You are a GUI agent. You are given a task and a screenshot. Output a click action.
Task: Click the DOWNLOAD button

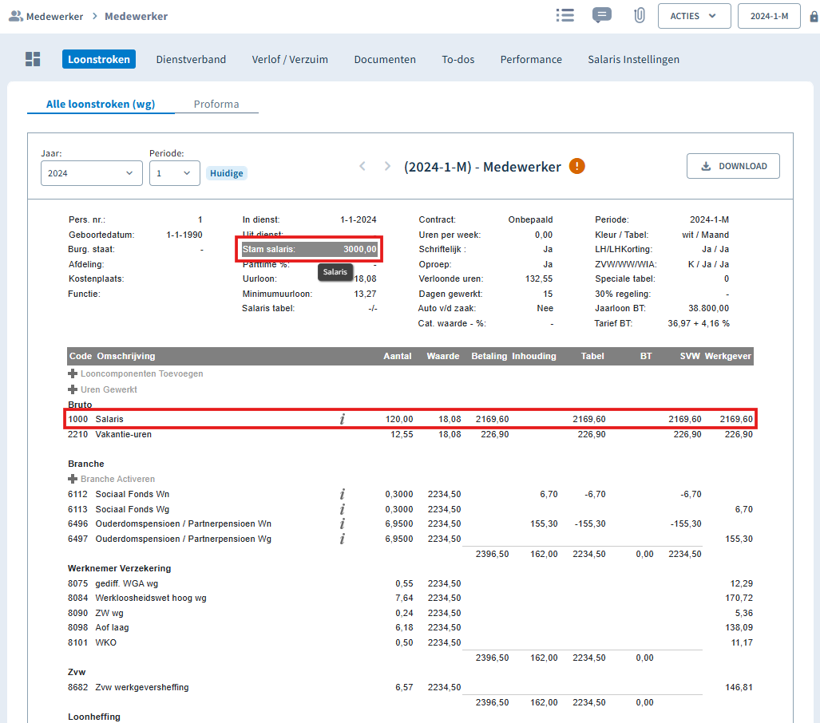click(733, 166)
